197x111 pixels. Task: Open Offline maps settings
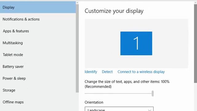click(x=38, y=102)
